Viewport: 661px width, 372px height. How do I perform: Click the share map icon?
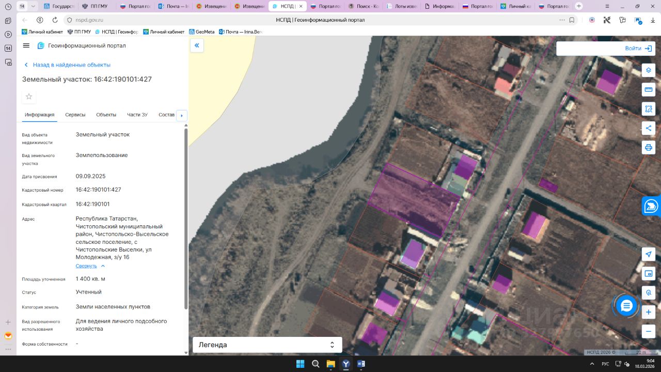pos(649,128)
